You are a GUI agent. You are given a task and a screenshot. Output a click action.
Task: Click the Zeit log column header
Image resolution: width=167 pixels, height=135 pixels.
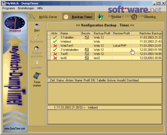coord(52,80)
